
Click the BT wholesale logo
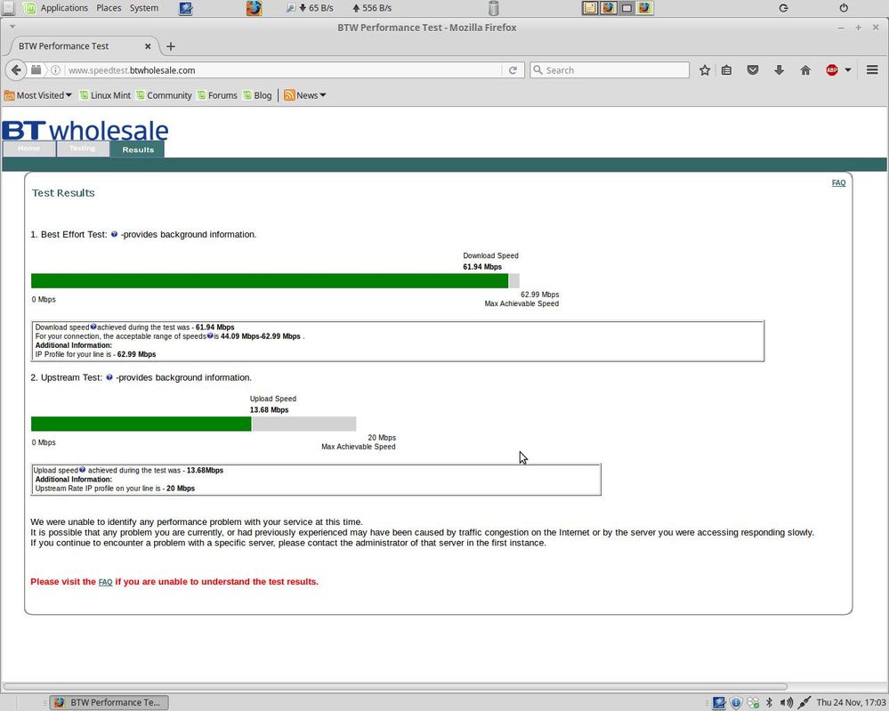coord(85,131)
